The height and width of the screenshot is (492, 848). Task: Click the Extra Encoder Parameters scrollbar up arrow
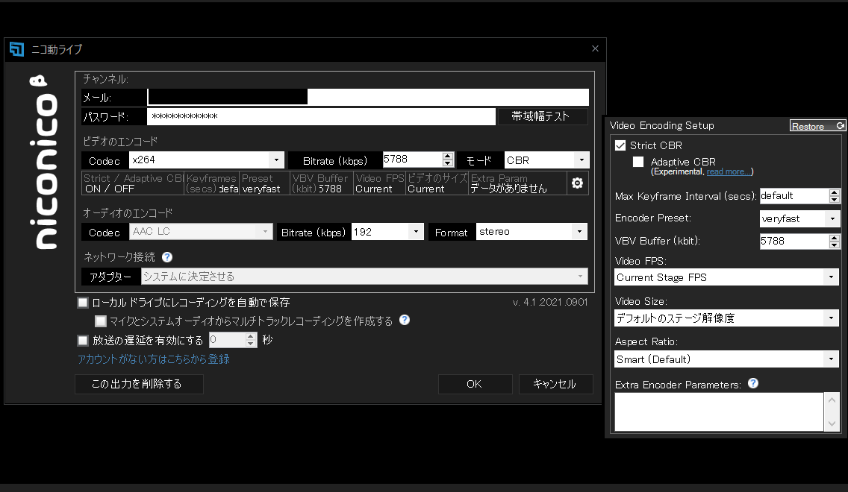point(832,400)
